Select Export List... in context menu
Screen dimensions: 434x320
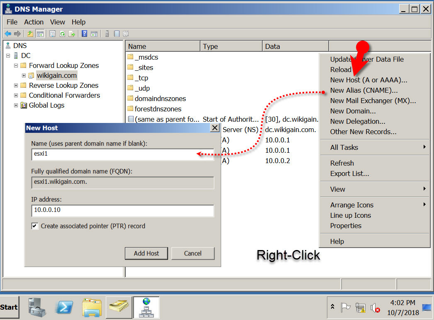coord(375,174)
